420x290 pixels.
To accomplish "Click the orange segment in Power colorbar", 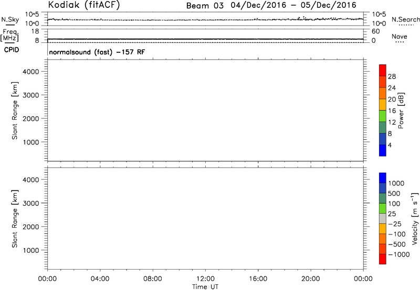I will [x=383, y=93].
